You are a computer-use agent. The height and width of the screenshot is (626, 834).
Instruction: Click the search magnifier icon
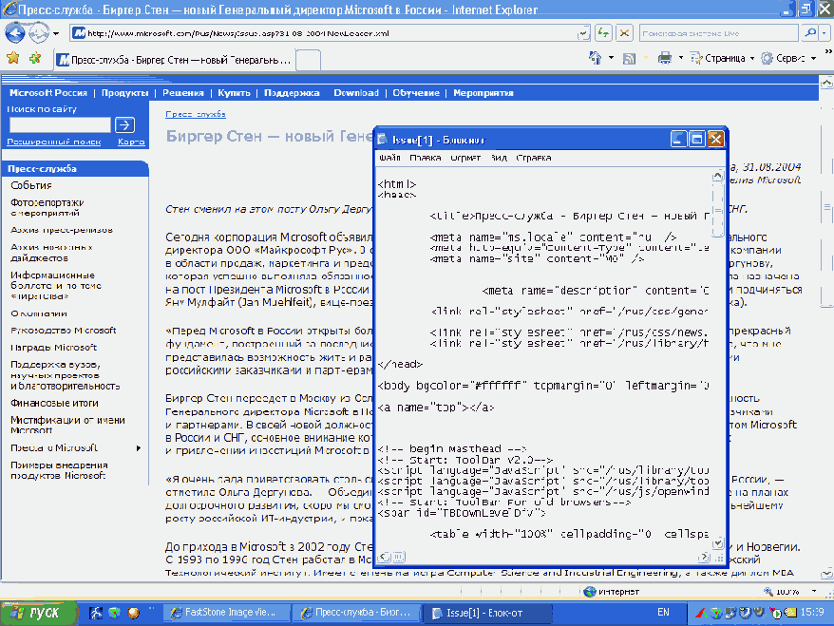coord(809,33)
